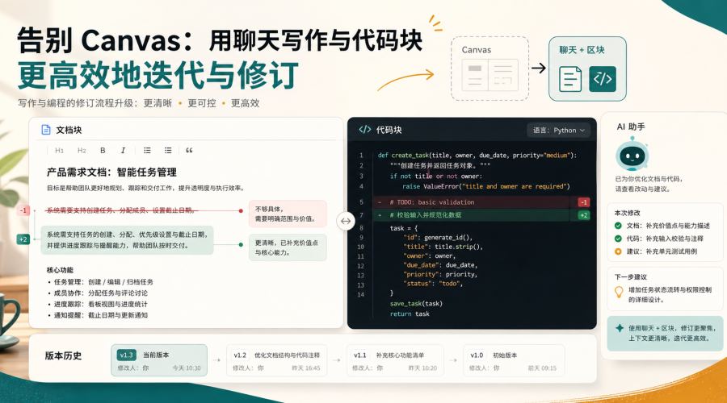The height and width of the screenshot is (403, 727).
Task: Click the heading 产品需求文档：智能任务管理
Action: click(111, 172)
